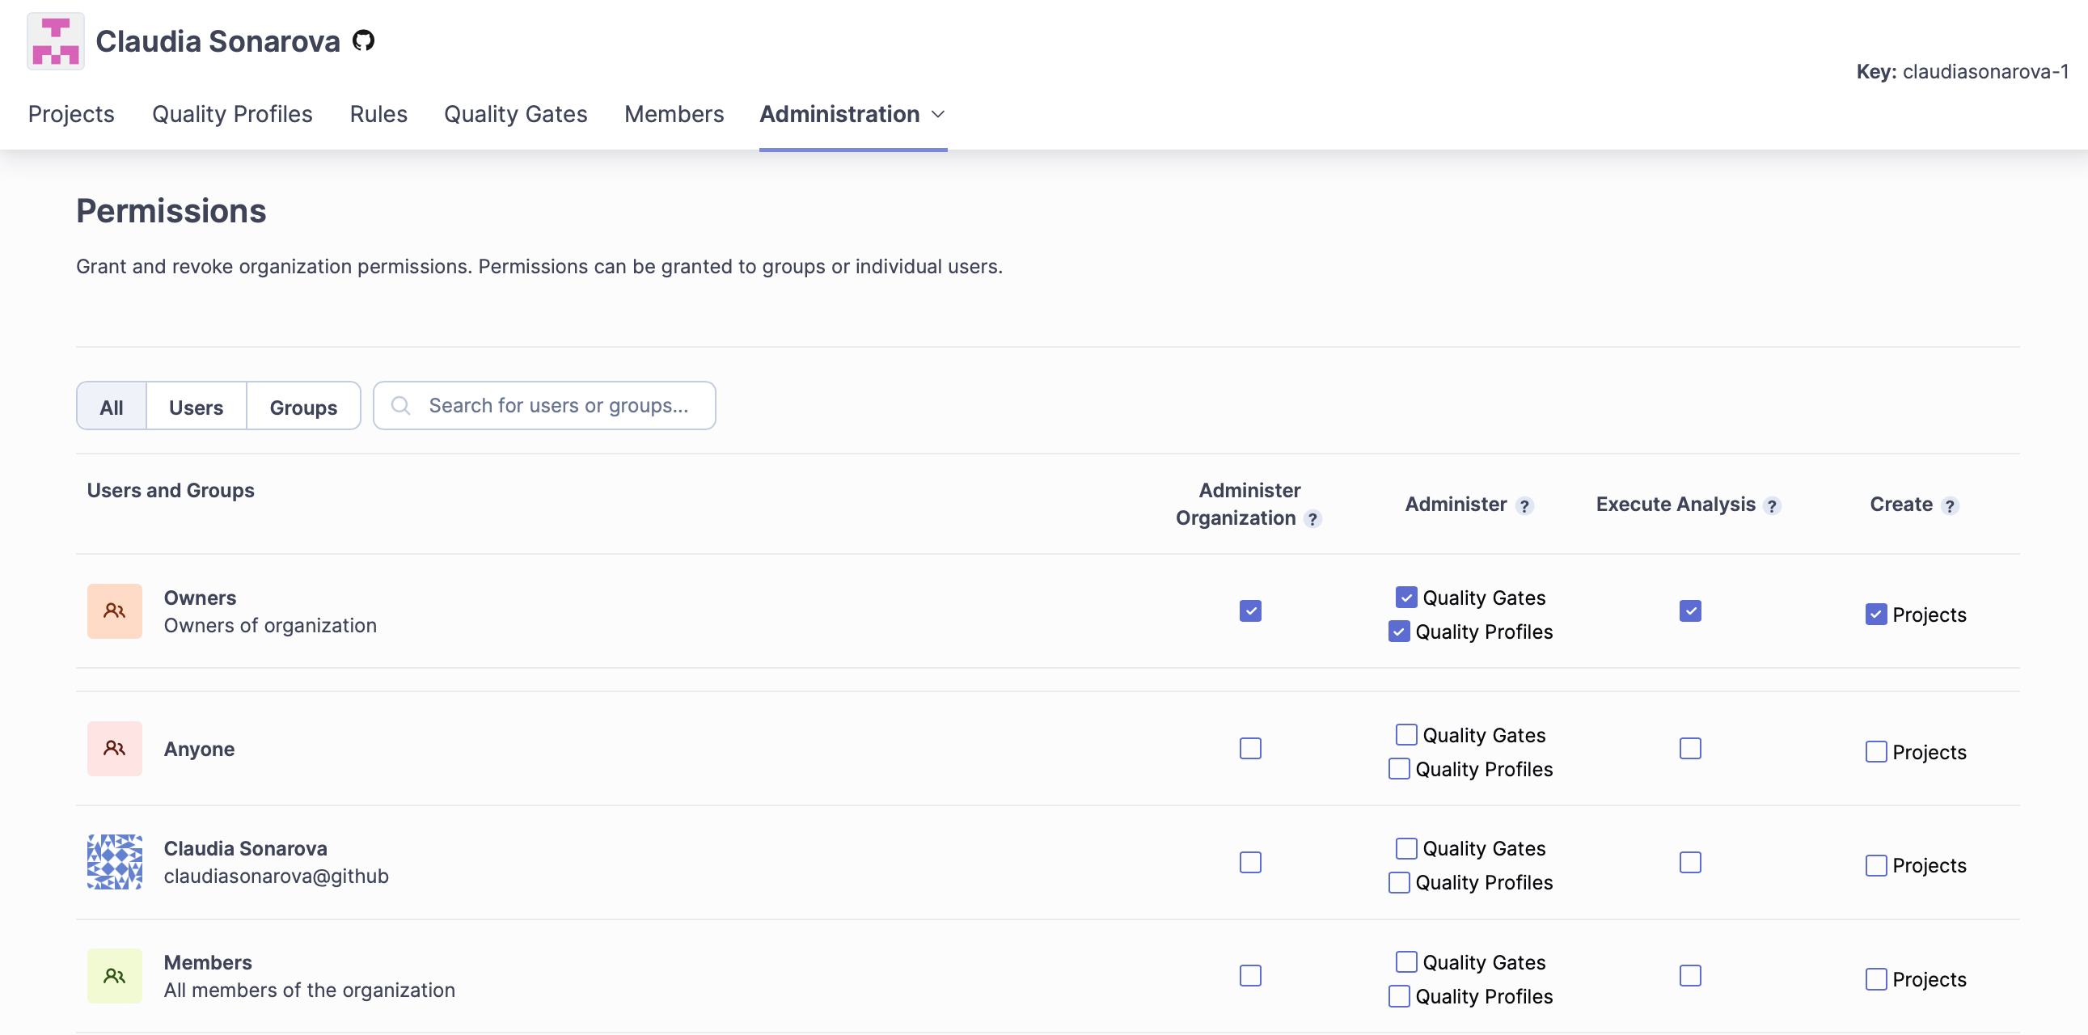Uncheck Quality Profiles for Owners

click(1399, 632)
